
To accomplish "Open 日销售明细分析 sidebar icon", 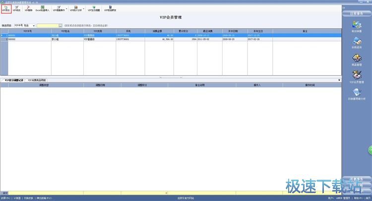I will coord(357,94).
